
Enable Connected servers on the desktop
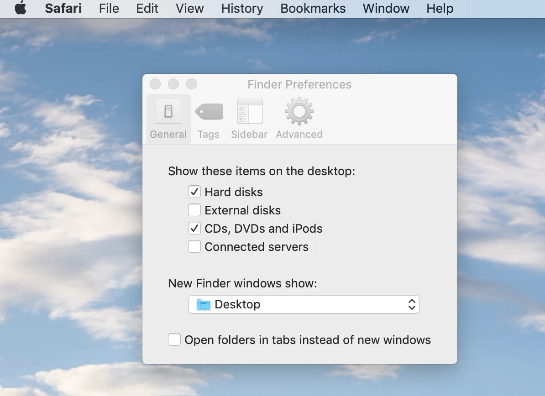(x=194, y=247)
